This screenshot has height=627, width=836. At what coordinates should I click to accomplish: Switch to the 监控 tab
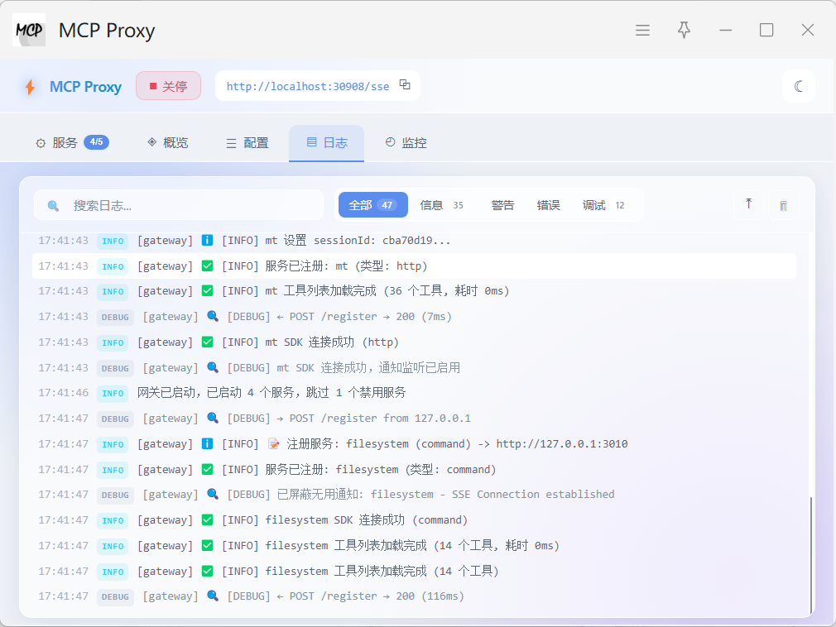406,143
